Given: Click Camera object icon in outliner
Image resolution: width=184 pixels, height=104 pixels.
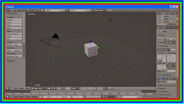Looking at the screenshot, I should tap(163, 21).
